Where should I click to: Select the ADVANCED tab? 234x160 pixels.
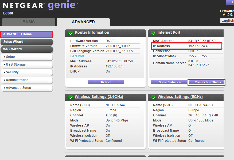pos(83,22)
